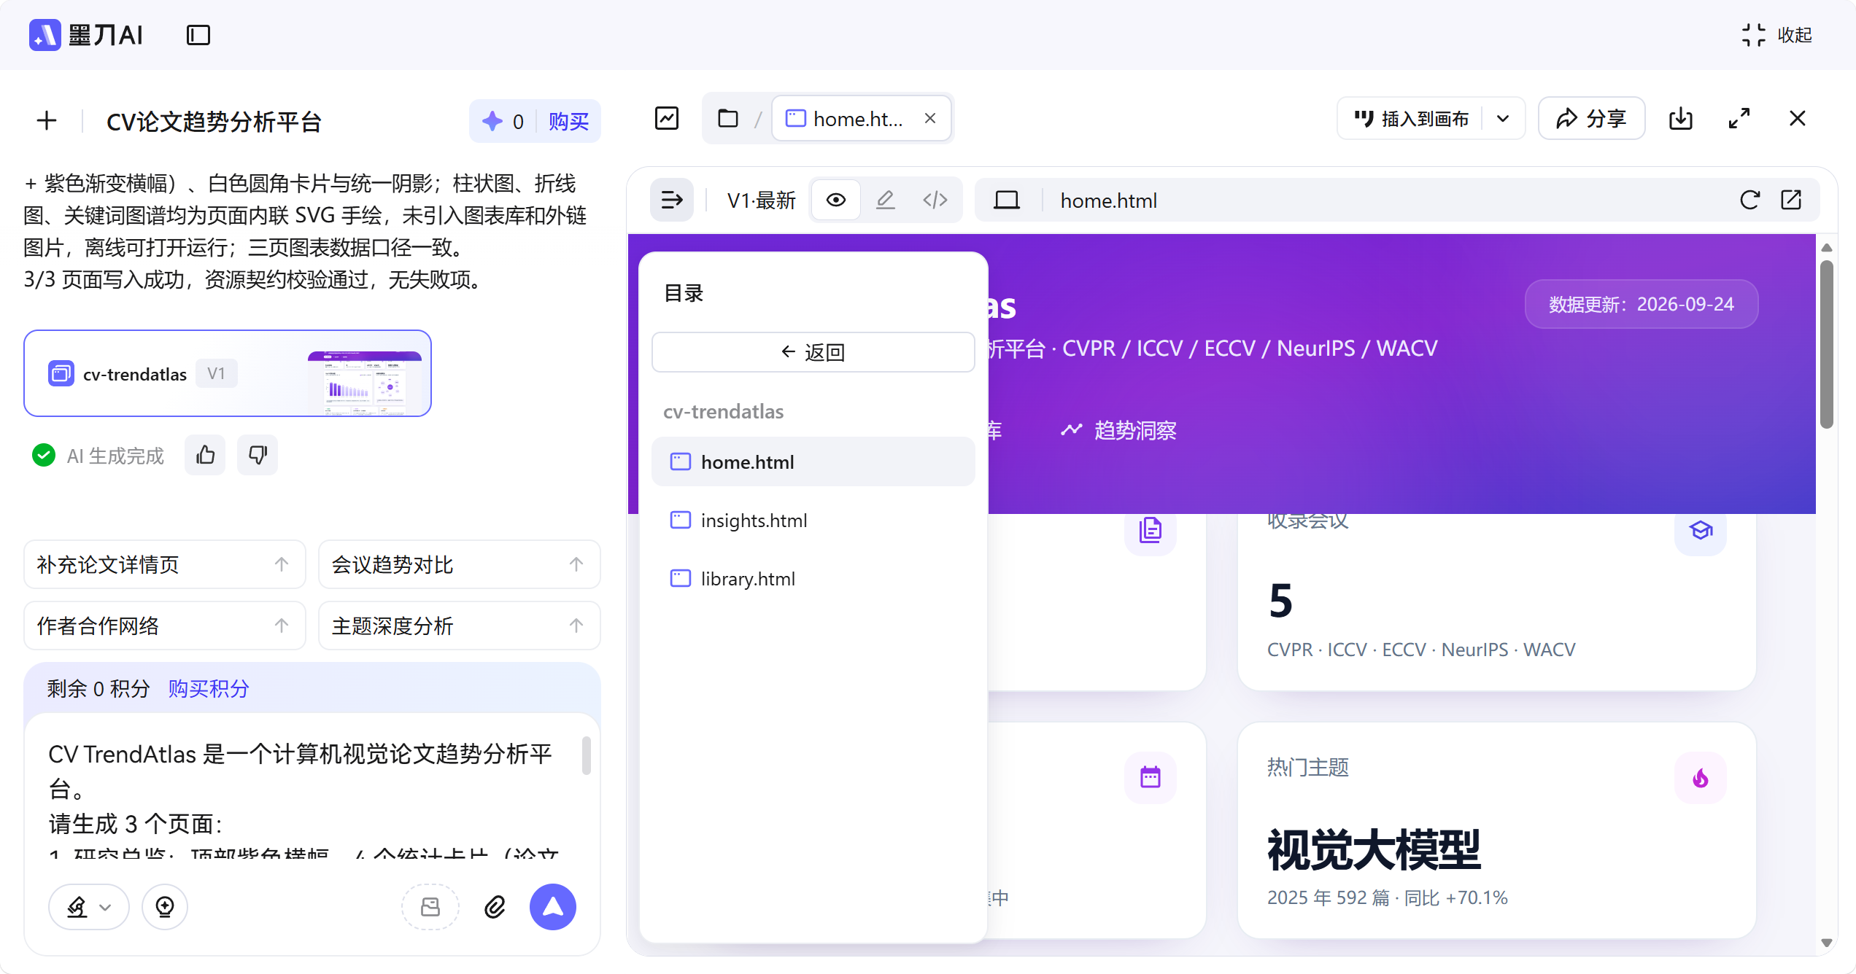Give a thumbs up to AI result
This screenshot has height=974, width=1856.
pyautogui.click(x=205, y=455)
